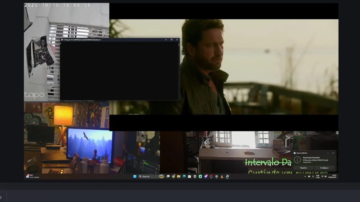Screen dimensions: 360x202
Task: Open the settings gear taskbar icon
Action: pyautogui.click(x=216, y=176)
